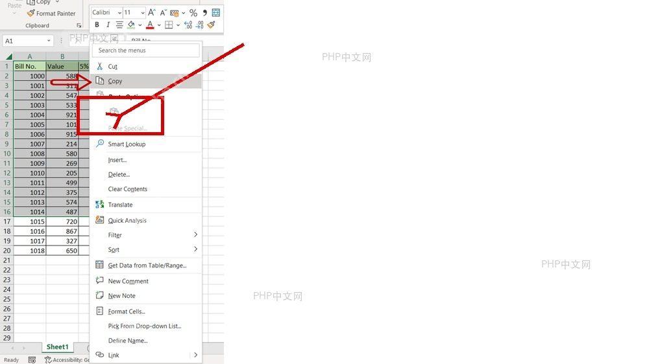Click the macro recording icon in the status bar

pos(32,360)
